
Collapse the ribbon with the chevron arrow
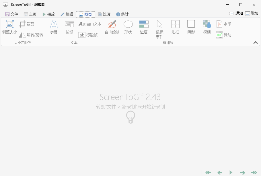[x=255, y=42]
